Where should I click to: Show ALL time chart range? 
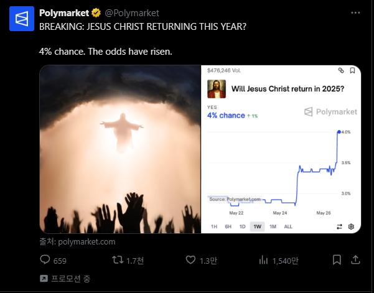288,226
